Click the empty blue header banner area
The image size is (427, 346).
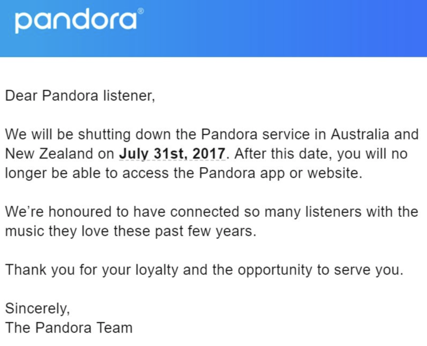point(286,28)
